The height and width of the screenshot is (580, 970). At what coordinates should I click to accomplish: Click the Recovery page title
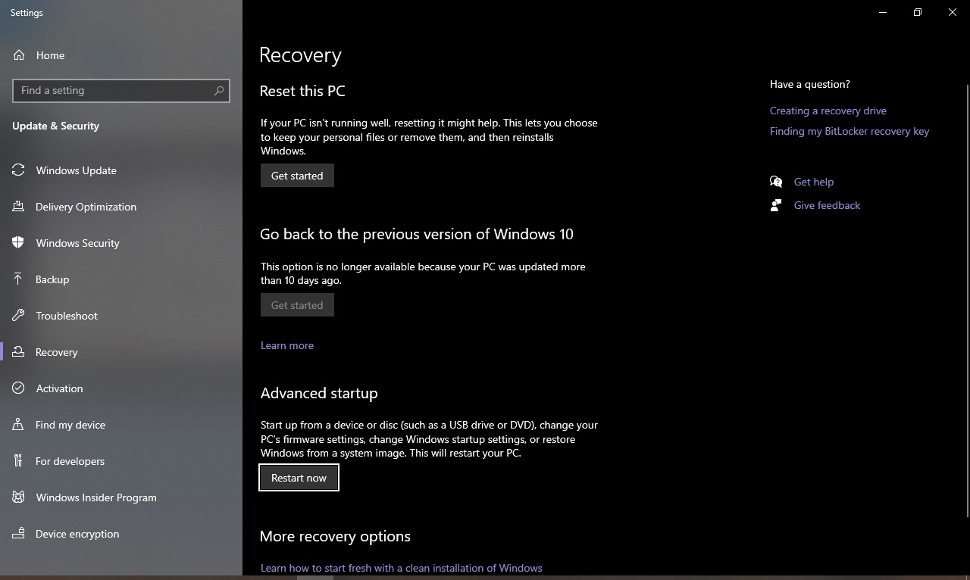(300, 55)
